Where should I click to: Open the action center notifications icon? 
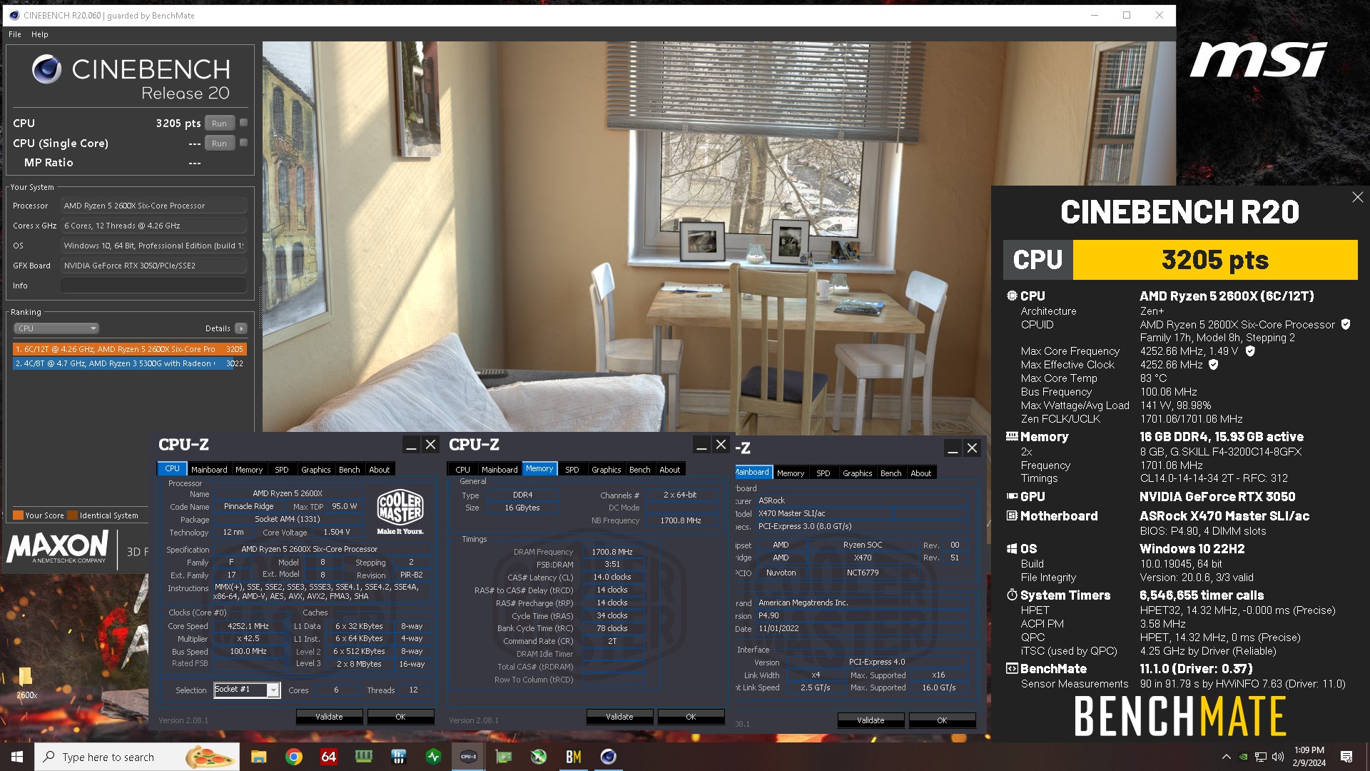(x=1346, y=757)
